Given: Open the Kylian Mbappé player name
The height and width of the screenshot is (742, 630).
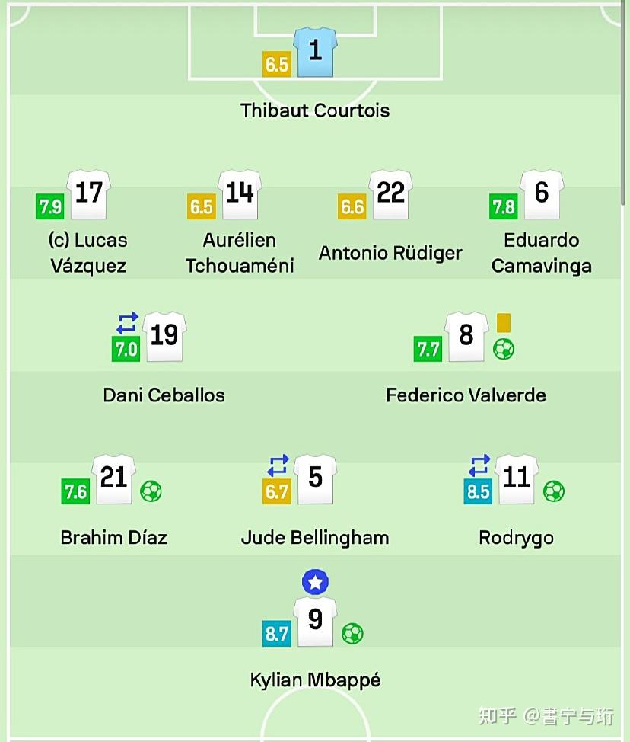Looking at the screenshot, I should (x=315, y=680).
